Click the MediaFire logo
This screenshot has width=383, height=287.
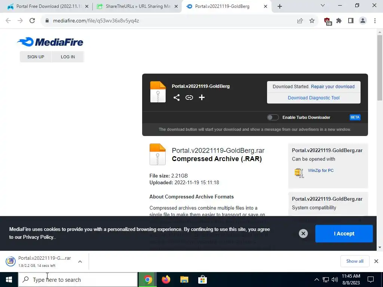[50, 42]
